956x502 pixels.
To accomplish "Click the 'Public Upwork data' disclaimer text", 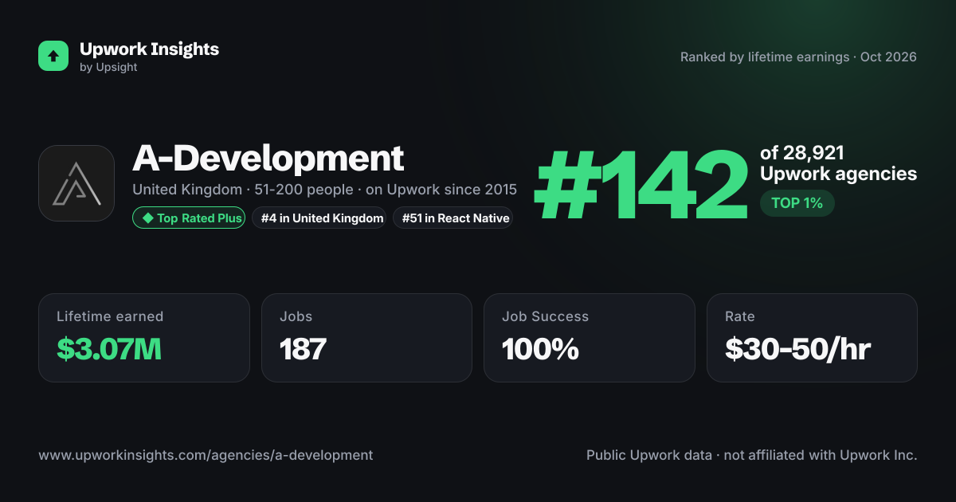I will coord(752,456).
